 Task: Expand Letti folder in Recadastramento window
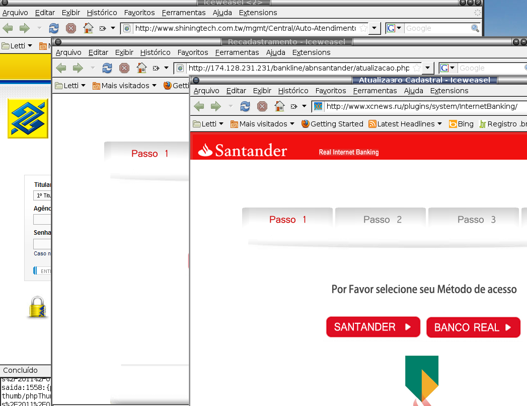point(70,86)
